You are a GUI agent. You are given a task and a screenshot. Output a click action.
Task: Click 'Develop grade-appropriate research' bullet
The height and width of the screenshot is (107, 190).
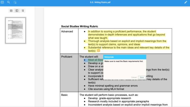pos(110,98)
